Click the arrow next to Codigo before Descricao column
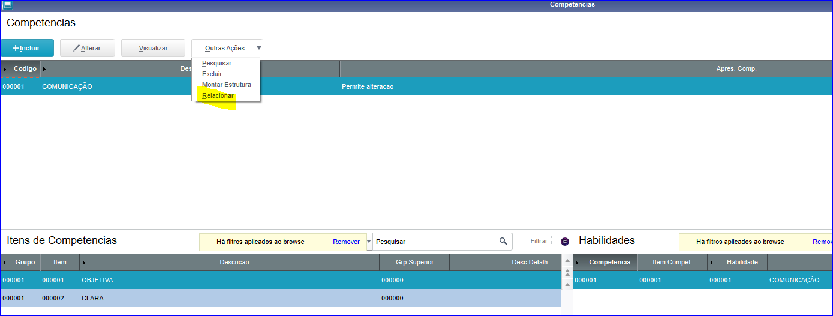 (44, 69)
